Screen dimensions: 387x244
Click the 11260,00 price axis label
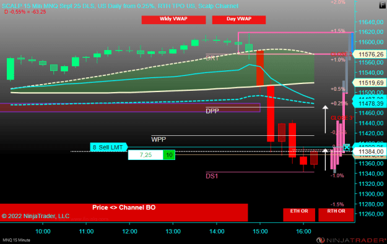point(371,214)
